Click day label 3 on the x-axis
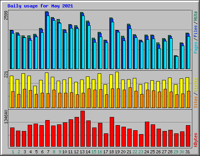 25,152
